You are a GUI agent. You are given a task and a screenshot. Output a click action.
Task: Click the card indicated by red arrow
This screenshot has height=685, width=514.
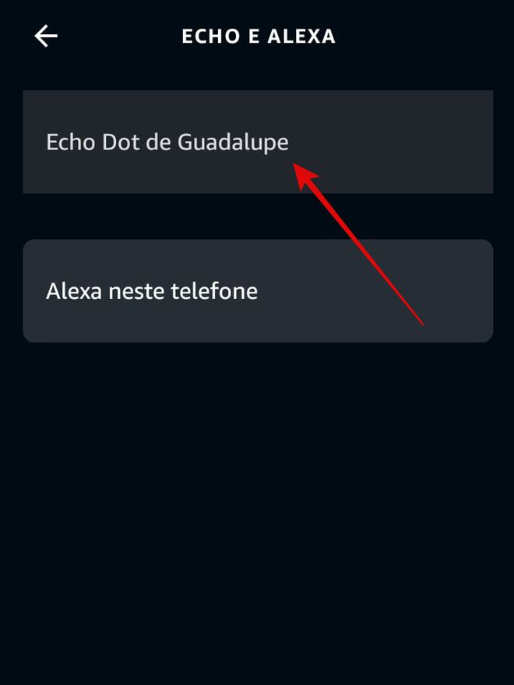coord(258,142)
